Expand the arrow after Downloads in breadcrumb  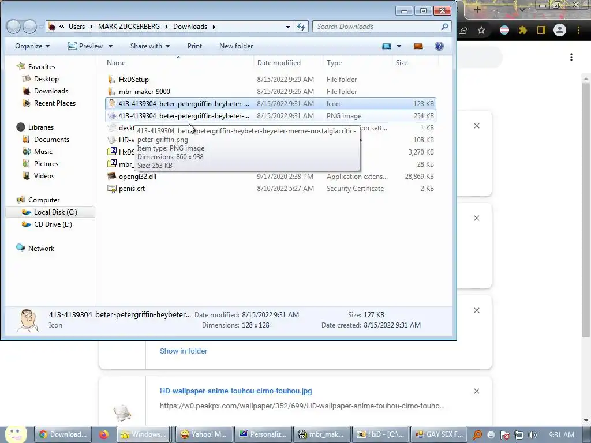tap(214, 27)
